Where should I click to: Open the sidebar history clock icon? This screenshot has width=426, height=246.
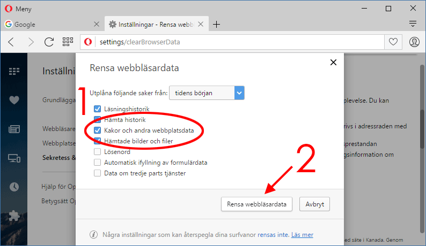[14, 187]
